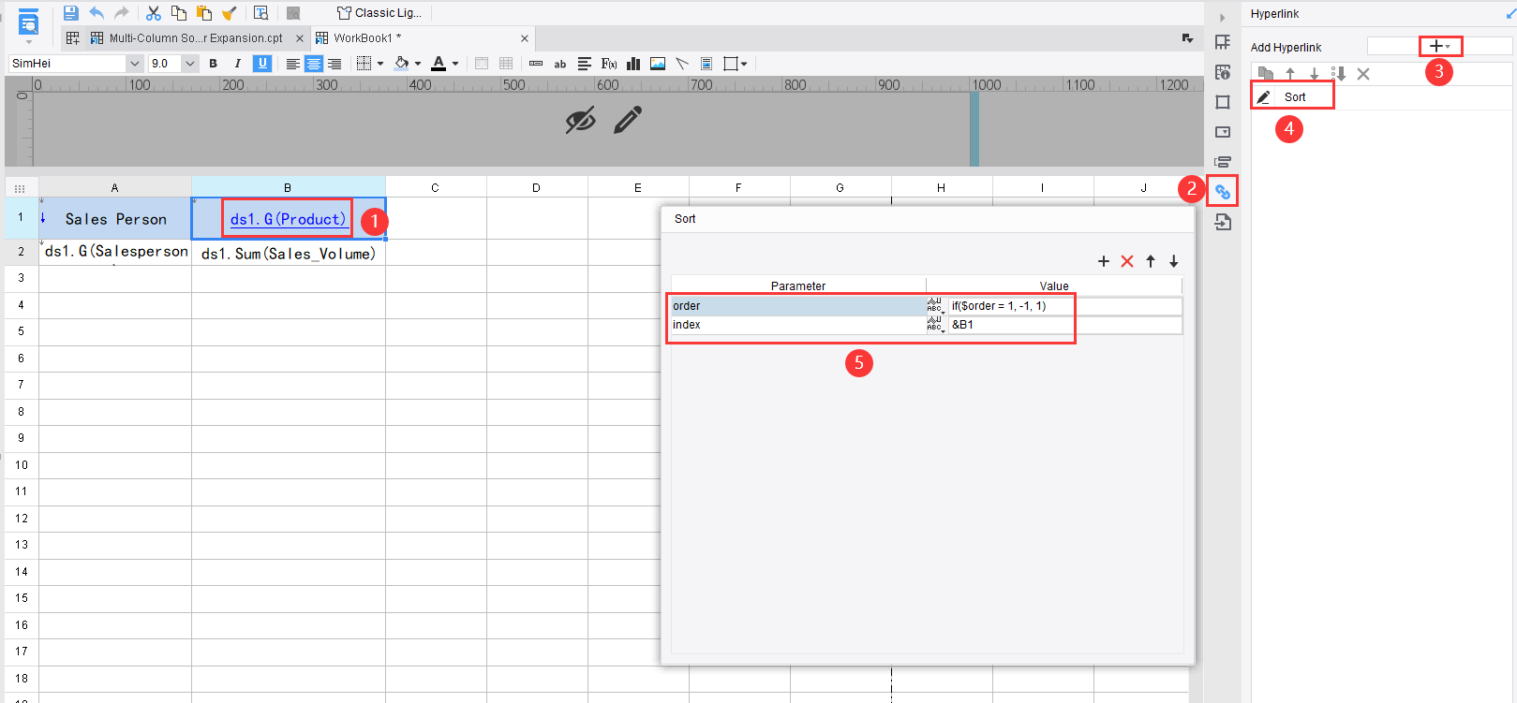
Task: Insert a formula with the F(x) icon
Action: (609, 64)
